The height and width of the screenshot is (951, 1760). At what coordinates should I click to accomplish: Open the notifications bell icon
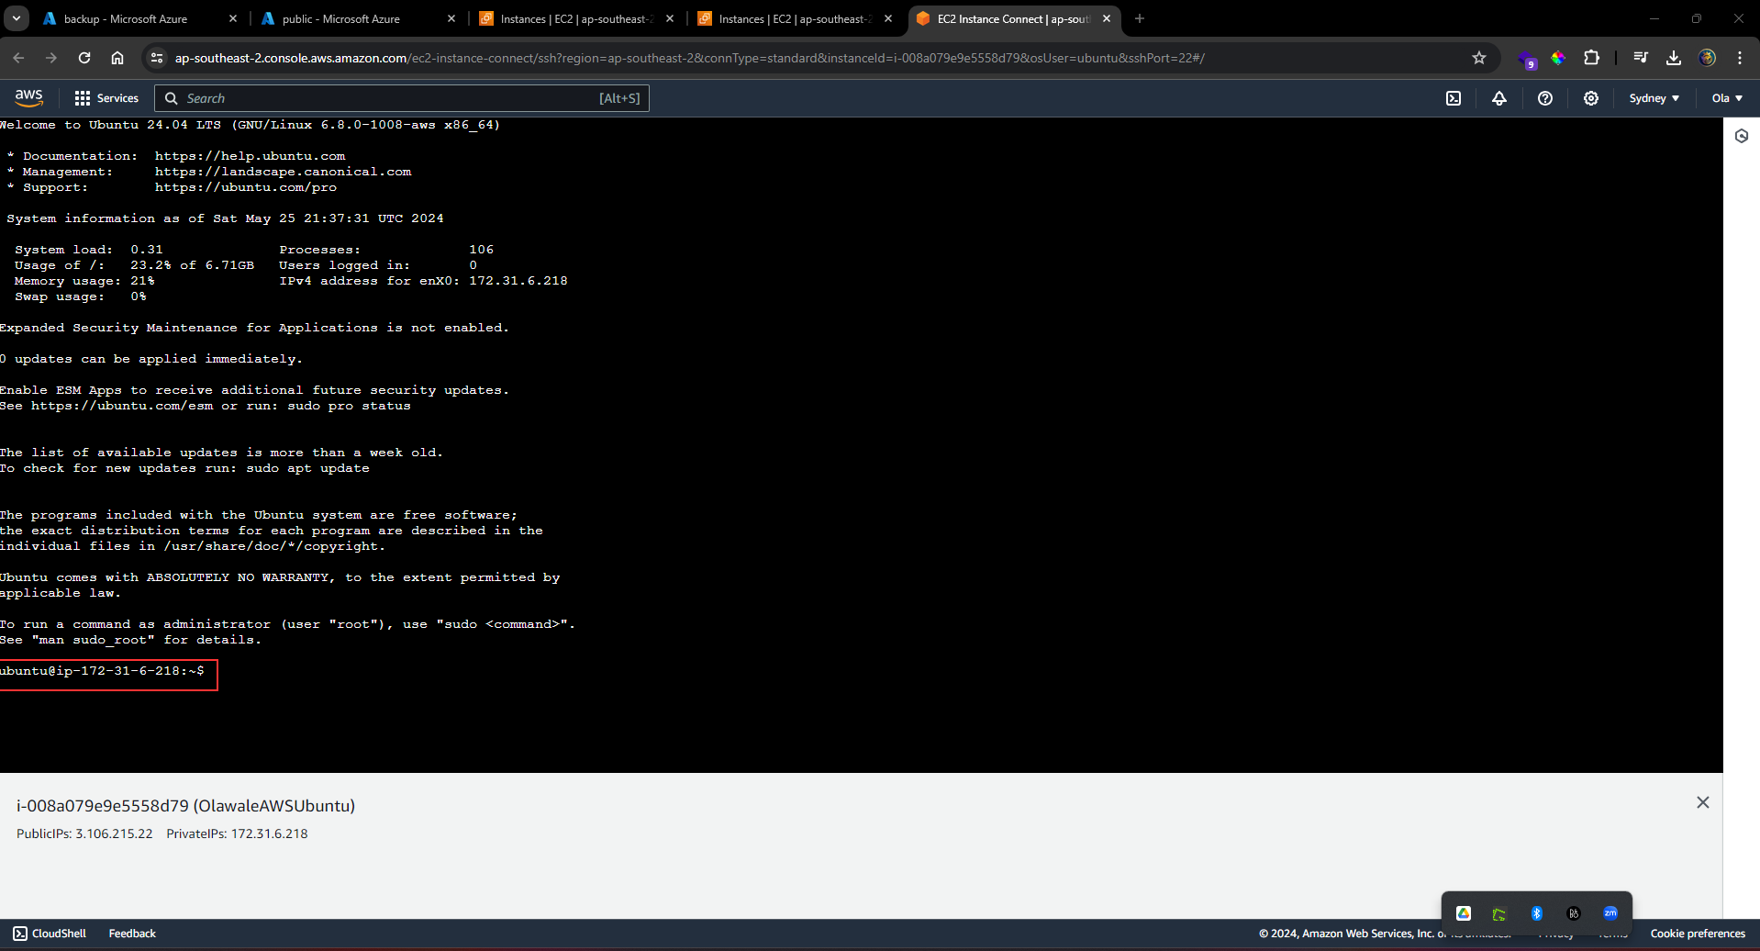[x=1498, y=98]
